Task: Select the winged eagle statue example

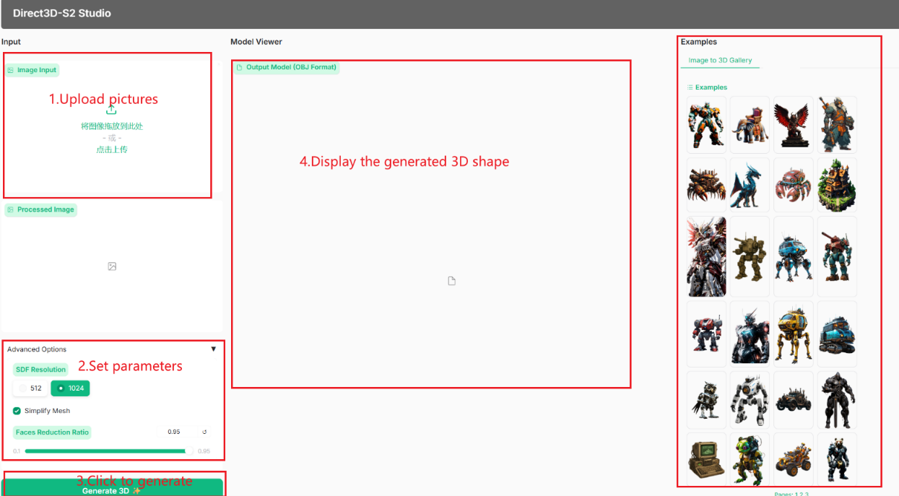Action: point(793,124)
